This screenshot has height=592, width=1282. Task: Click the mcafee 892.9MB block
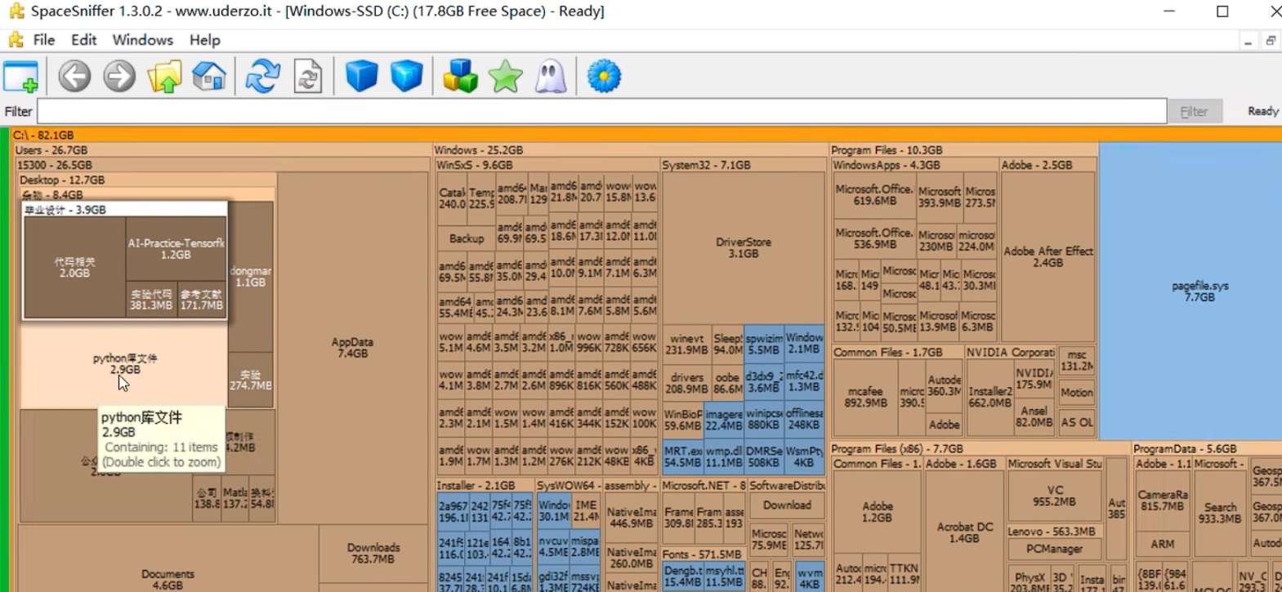865,397
